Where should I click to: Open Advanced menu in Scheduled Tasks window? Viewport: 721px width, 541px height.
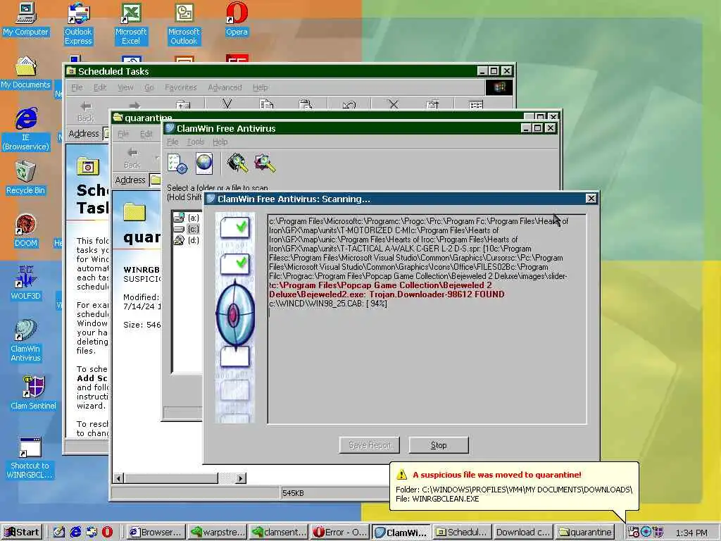pos(225,87)
